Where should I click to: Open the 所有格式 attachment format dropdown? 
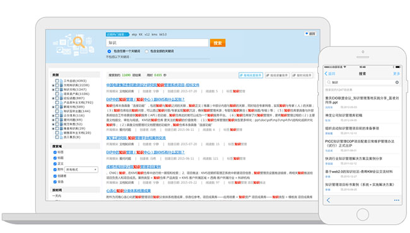pyautogui.click(x=81, y=169)
